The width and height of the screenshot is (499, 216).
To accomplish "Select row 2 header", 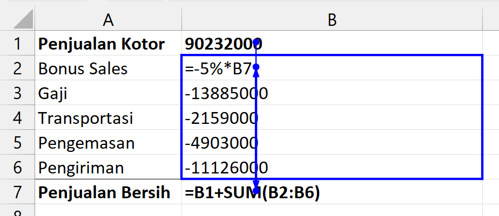I will [x=17, y=68].
